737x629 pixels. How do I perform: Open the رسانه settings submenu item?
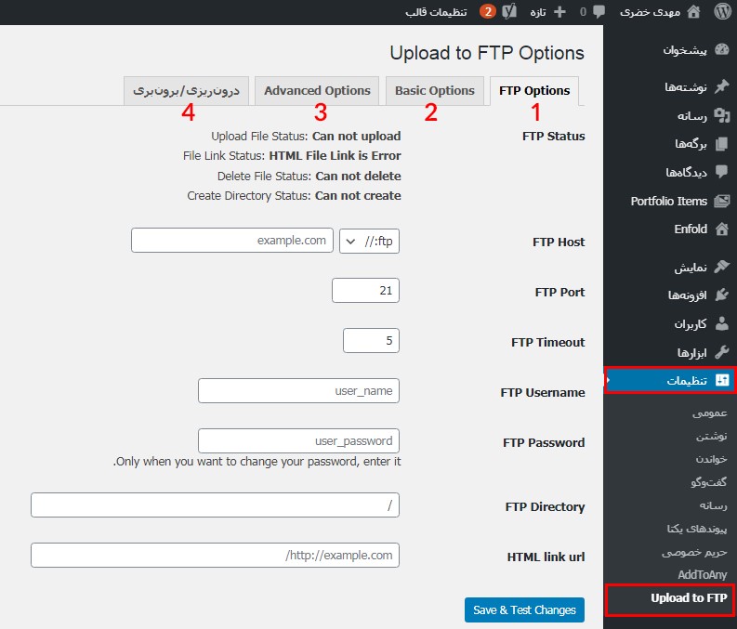tap(713, 505)
